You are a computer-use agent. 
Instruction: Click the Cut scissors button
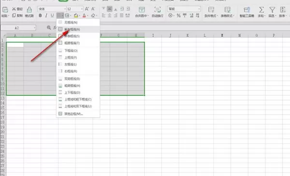(x=17, y=9)
